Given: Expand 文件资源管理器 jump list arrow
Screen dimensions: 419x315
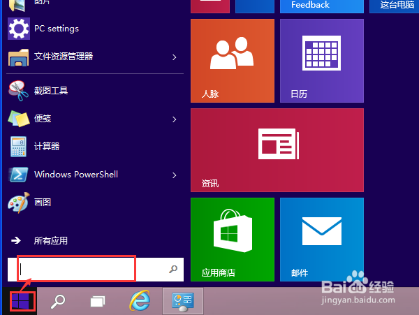Looking at the screenshot, I should (174, 57).
